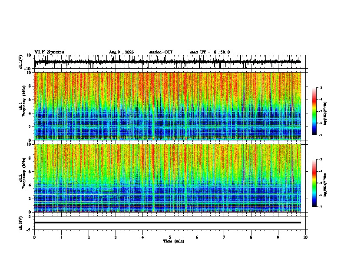
Task: Click the 'station=OUJ' header label
Action: [x=161, y=52]
